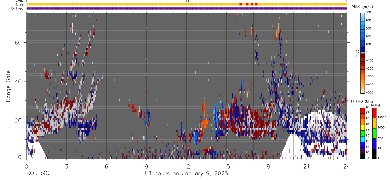Image resolution: width=390 pixels, height=180 pixels.
Task: Click the 21 tick label on UT hours axis
Action: pyautogui.click(x=306, y=166)
